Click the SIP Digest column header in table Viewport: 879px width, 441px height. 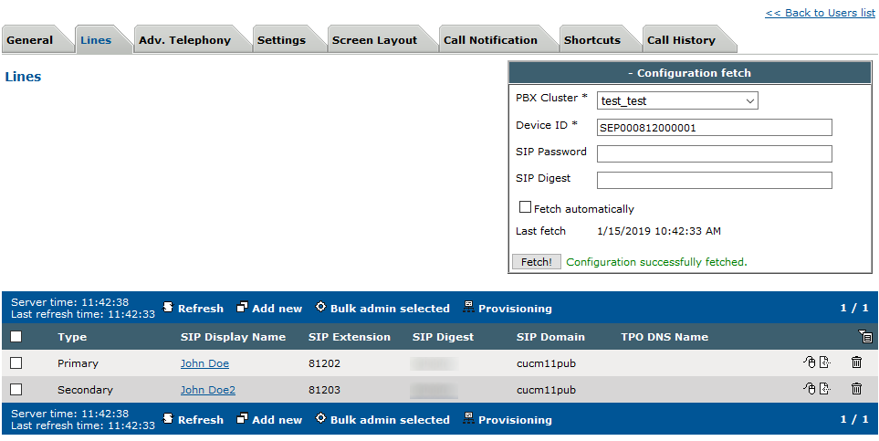coord(443,337)
